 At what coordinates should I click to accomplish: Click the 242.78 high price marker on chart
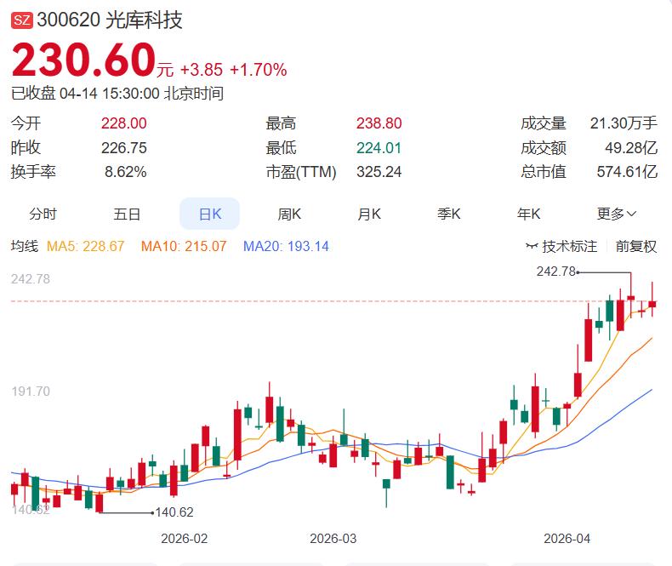click(555, 272)
